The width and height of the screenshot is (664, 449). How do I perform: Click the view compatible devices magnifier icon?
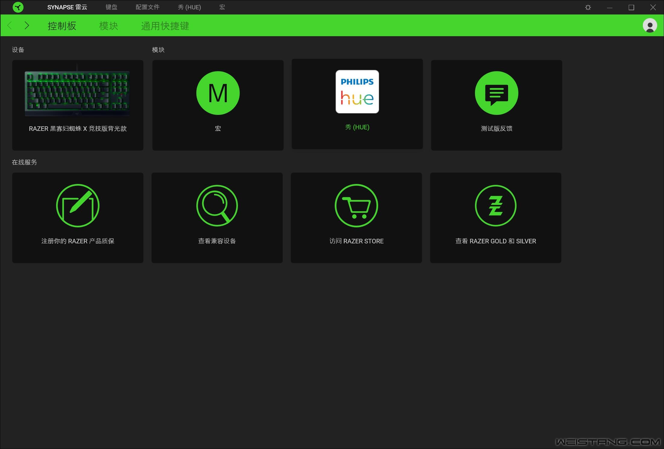click(x=217, y=205)
